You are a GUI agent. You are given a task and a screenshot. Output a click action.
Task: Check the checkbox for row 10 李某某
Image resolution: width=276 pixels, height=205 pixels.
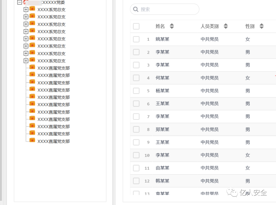[x=136, y=155]
